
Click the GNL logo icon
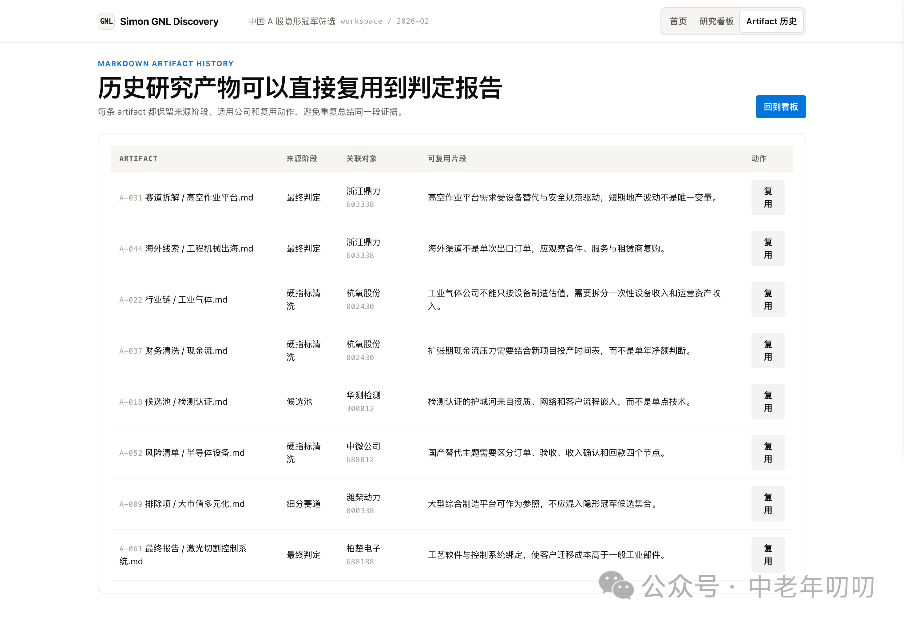coord(106,21)
